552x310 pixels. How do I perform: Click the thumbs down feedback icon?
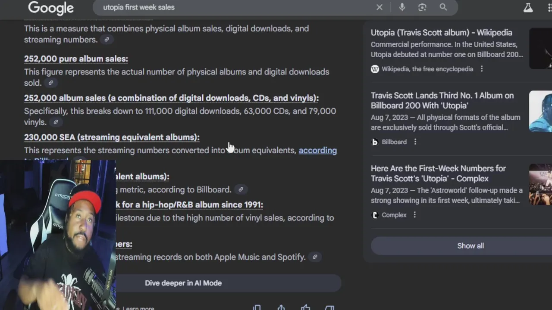(329, 307)
